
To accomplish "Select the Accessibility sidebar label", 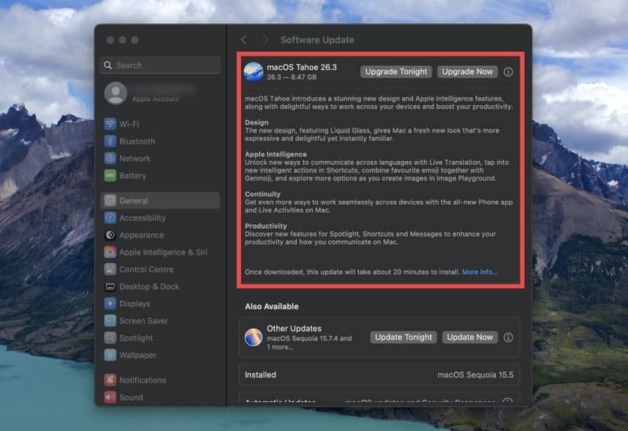I will pyautogui.click(x=142, y=218).
